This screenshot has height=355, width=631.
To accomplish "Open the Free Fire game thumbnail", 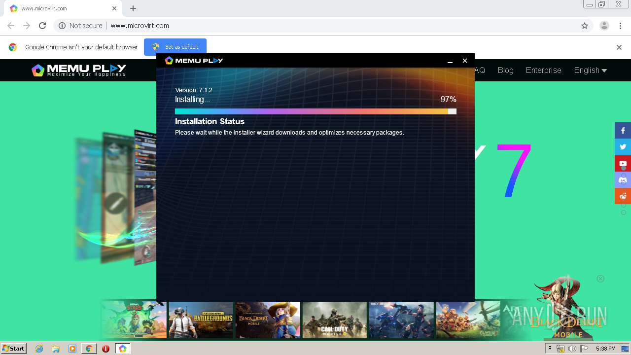I will tap(402, 320).
